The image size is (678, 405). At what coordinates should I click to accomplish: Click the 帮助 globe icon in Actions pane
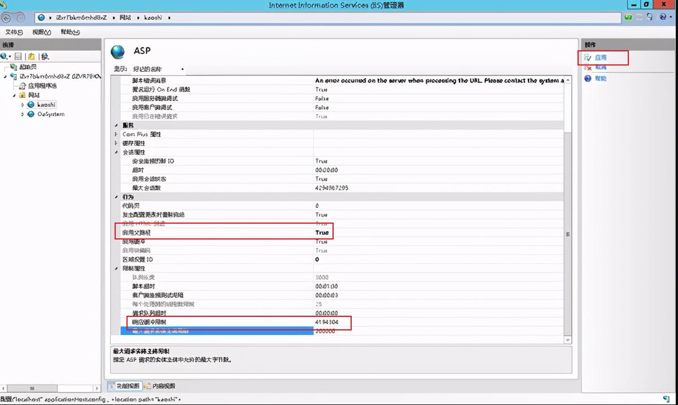pos(587,77)
